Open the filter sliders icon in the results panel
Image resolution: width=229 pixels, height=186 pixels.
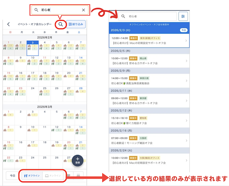click(183, 16)
